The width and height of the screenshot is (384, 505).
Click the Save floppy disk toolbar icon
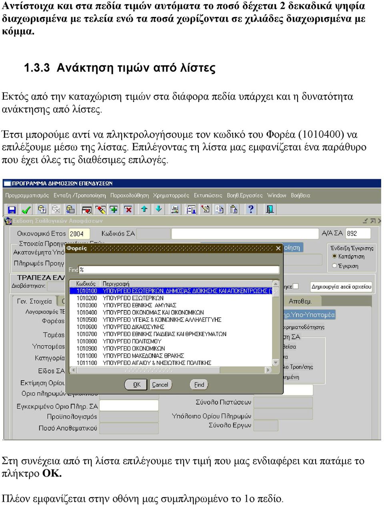coord(12,209)
